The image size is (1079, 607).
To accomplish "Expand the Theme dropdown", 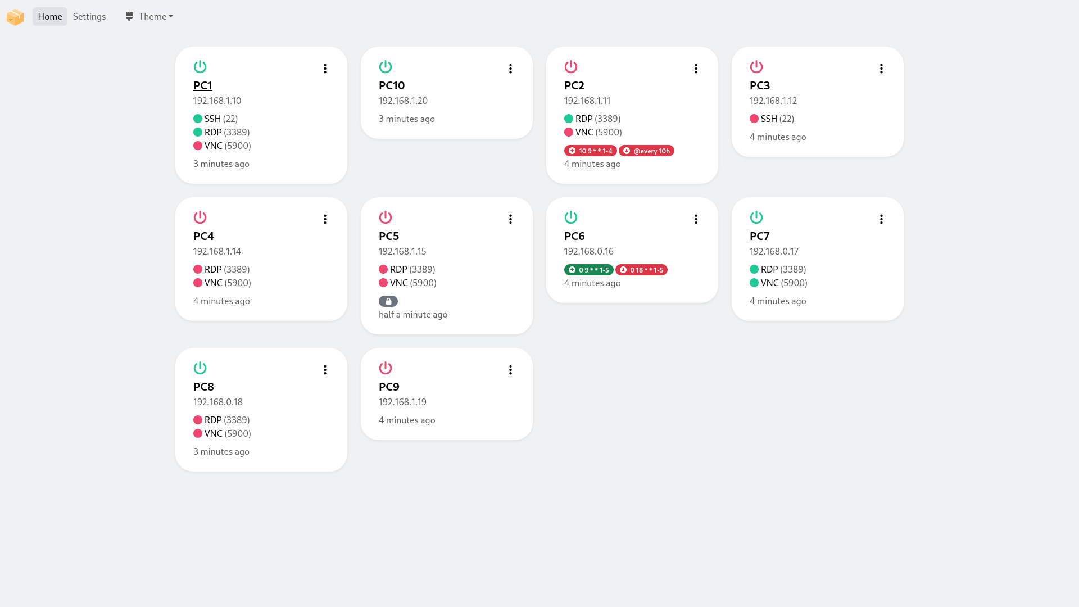I will (149, 17).
